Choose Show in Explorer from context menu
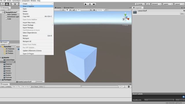The image size is (185, 104). coord(37,6)
